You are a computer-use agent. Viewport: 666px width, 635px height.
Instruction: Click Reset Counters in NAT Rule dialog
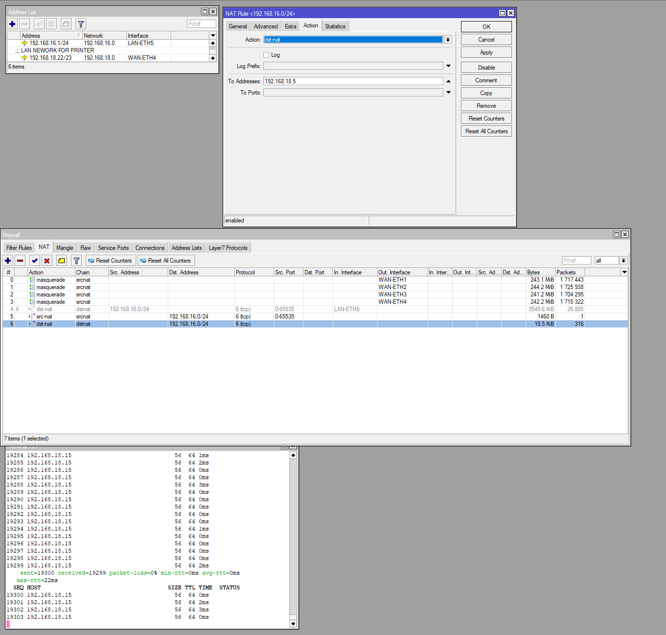click(487, 119)
